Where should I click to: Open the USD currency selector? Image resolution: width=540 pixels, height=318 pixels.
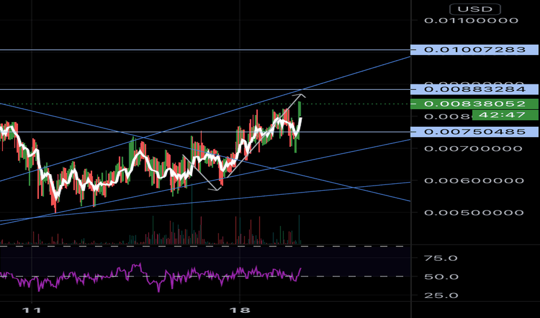pyautogui.click(x=475, y=9)
